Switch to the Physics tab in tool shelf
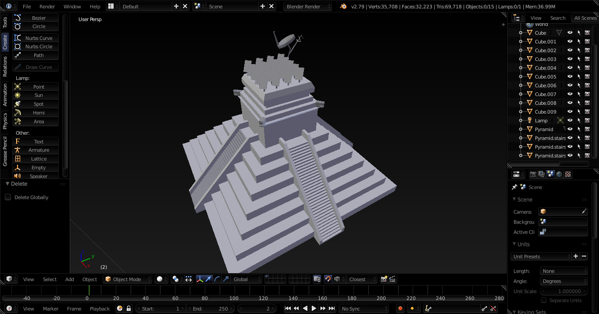Screen dimensions: 599x314 pos(5,121)
